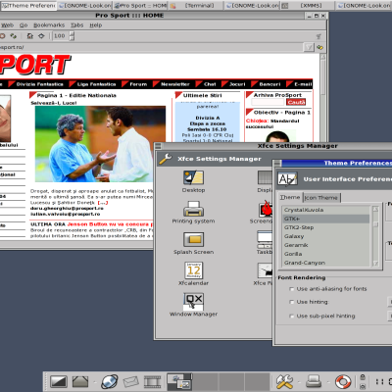Image resolution: width=392 pixels, height=392 pixels.
Task: Click the wrench icon in Xfce Settings Manager header
Action: pyautogui.click(x=166, y=159)
